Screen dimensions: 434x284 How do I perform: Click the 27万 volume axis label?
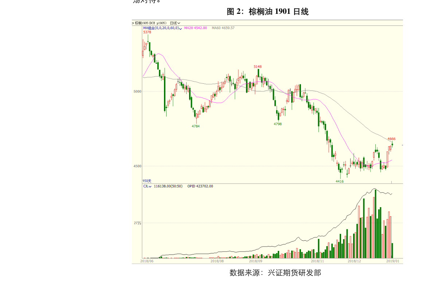pyautogui.click(x=137, y=223)
